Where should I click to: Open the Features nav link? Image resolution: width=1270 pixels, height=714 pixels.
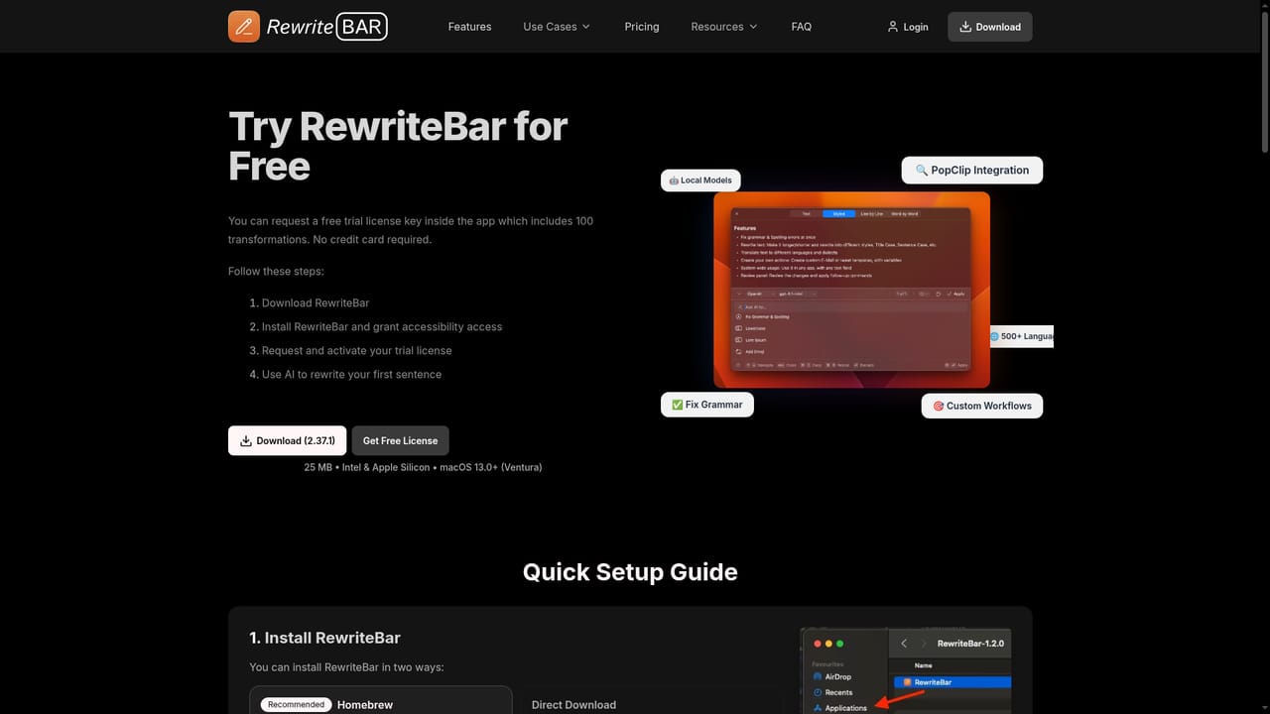click(469, 27)
